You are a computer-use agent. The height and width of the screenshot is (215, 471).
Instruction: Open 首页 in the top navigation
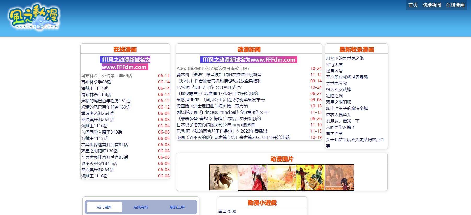413,5
